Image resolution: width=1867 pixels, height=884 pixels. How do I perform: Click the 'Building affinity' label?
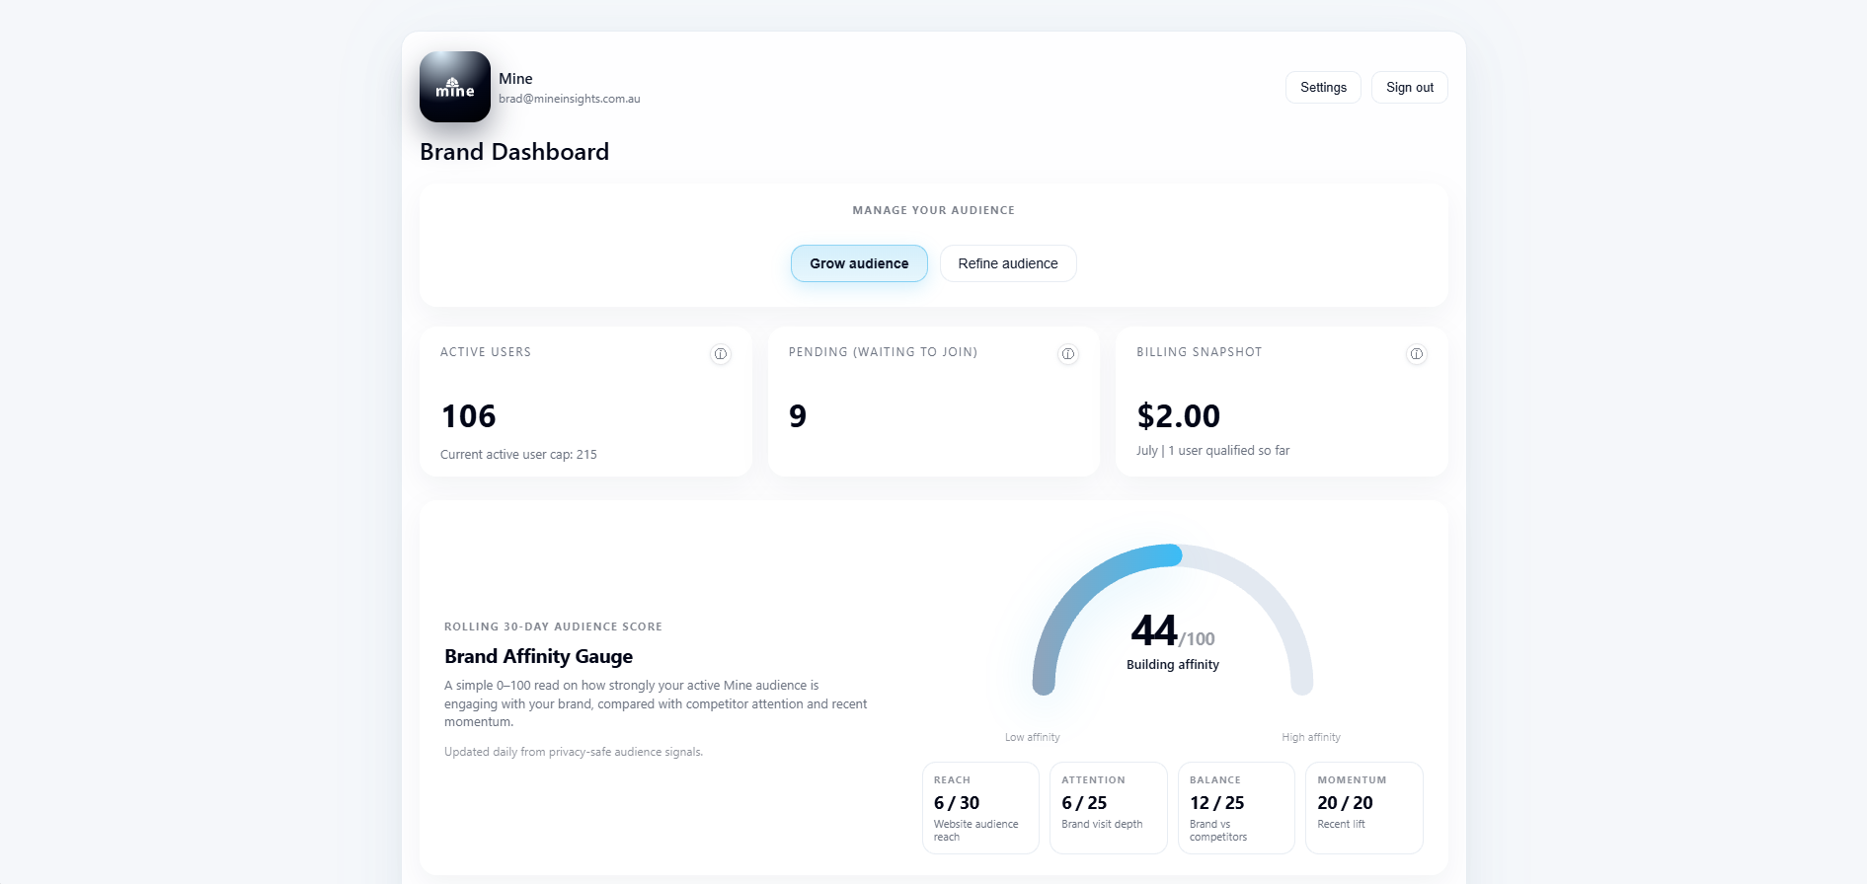point(1173,665)
